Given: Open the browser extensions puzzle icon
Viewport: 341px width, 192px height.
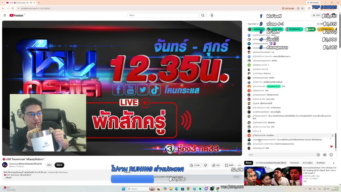Looking at the screenshot, I should tap(309, 8).
